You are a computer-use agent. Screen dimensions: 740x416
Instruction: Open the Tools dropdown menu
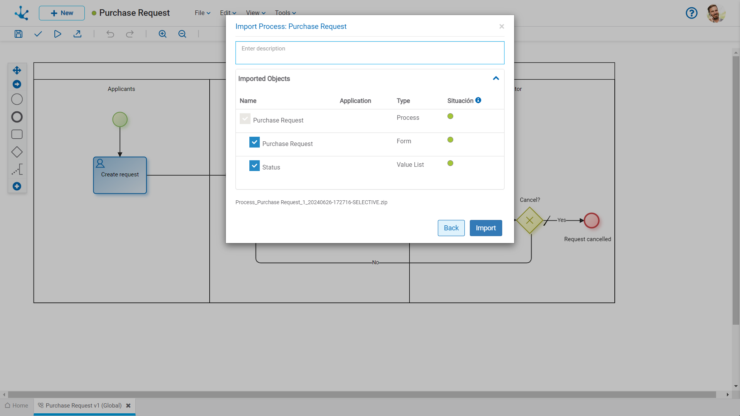tap(285, 13)
